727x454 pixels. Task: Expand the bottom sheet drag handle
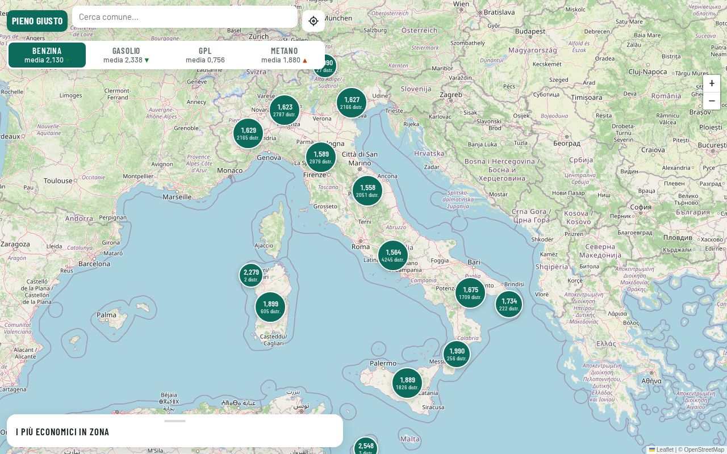tap(175, 421)
